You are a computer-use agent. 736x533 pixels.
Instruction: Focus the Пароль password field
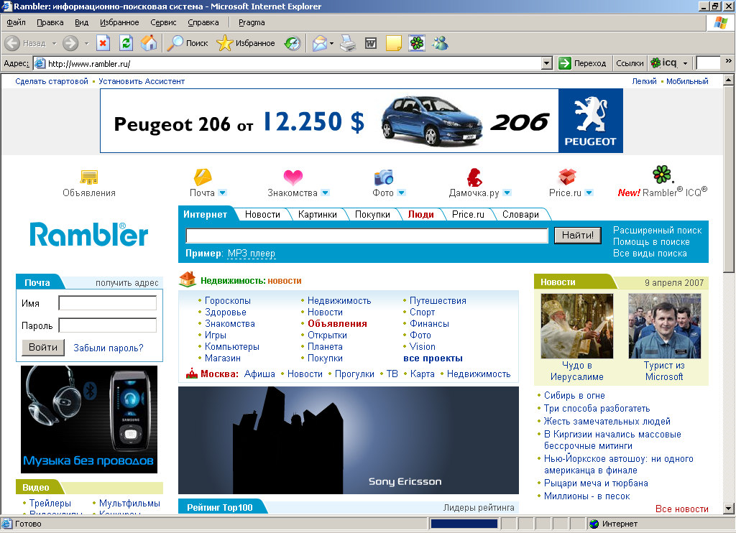point(108,325)
